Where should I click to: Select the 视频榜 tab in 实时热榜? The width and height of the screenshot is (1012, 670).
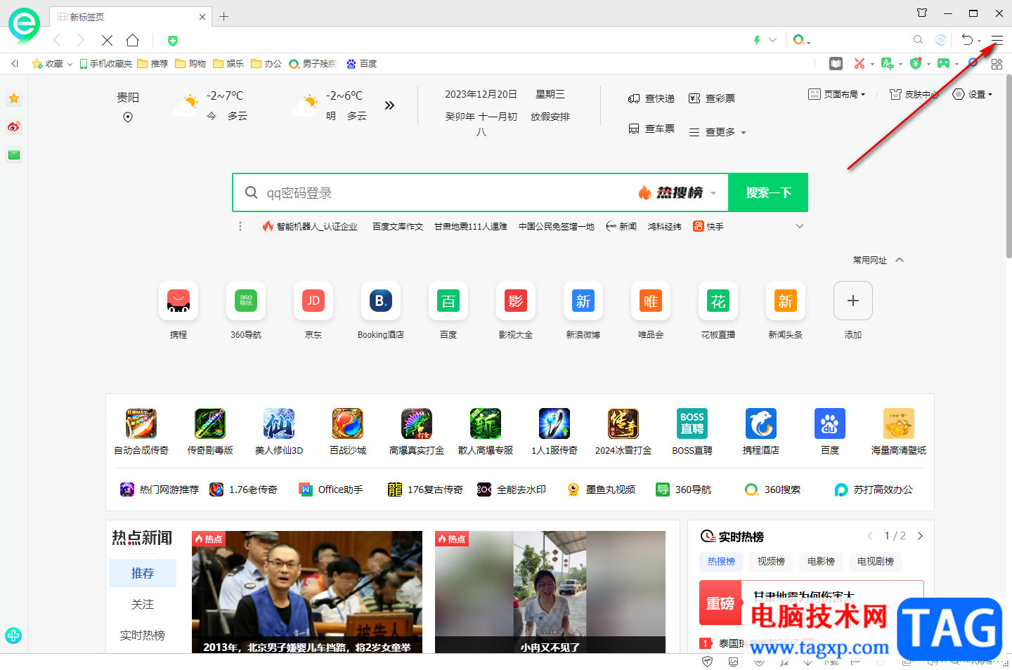click(x=770, y=561)
